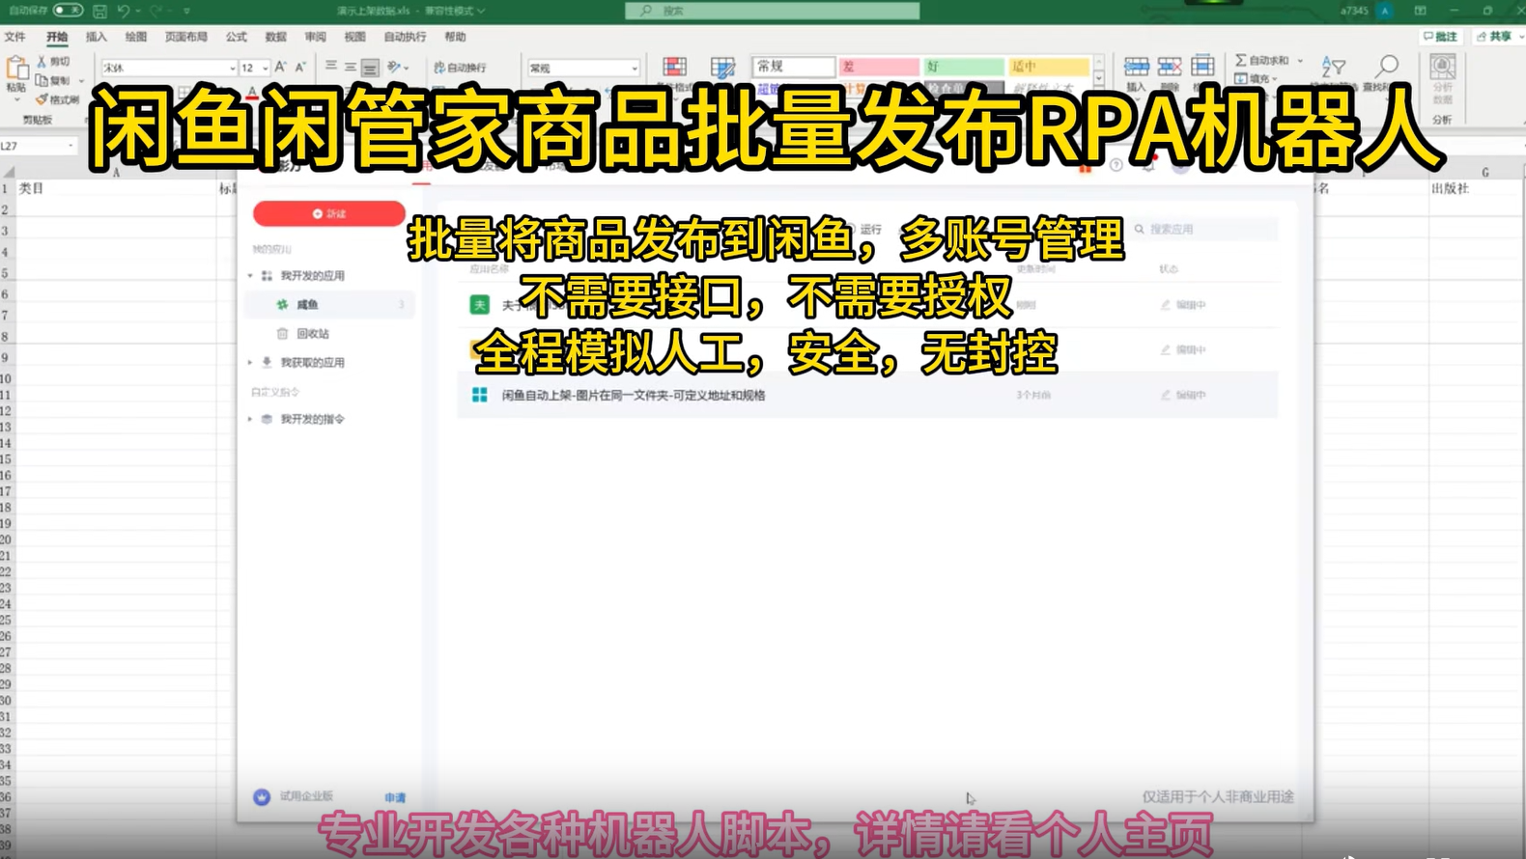The width and height of the screenshot is (1526, 859).
Task: Select the 开始 ribbon tab
Action: click(57, 37)
